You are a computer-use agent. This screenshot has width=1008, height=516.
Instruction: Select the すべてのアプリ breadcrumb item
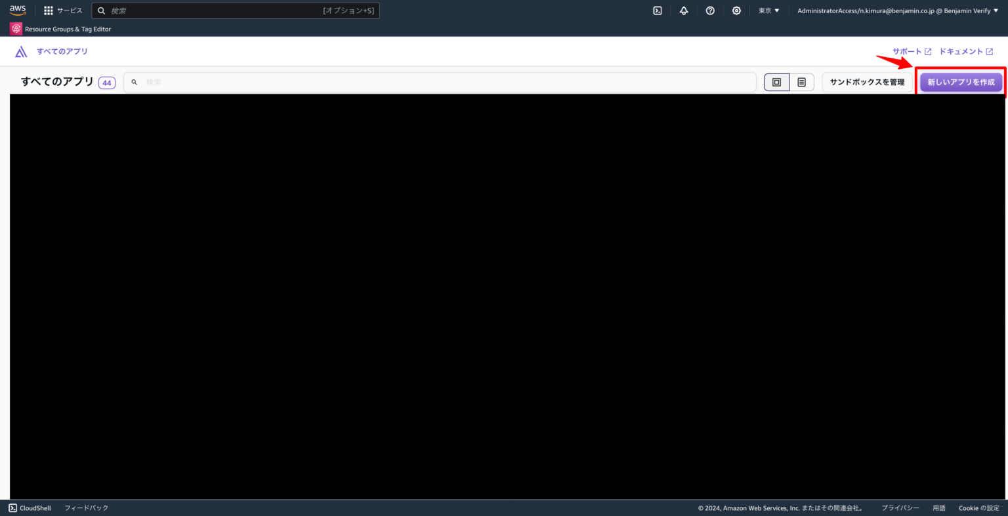click(x=62, y=50)
